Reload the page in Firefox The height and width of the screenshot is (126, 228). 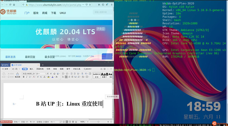(x=10, y=5)
